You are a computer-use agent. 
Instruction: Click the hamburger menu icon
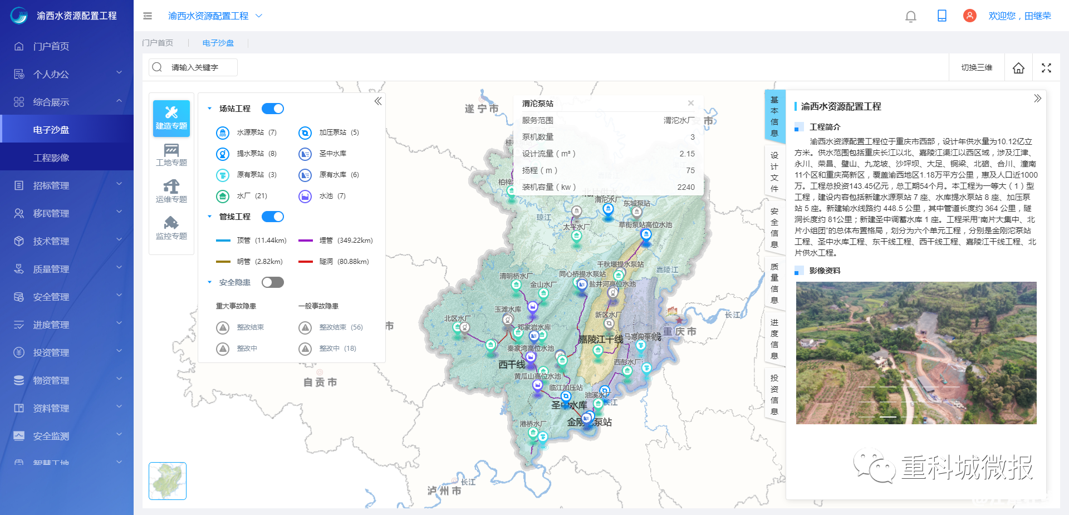pyautogui.click(x=148, y=16)
